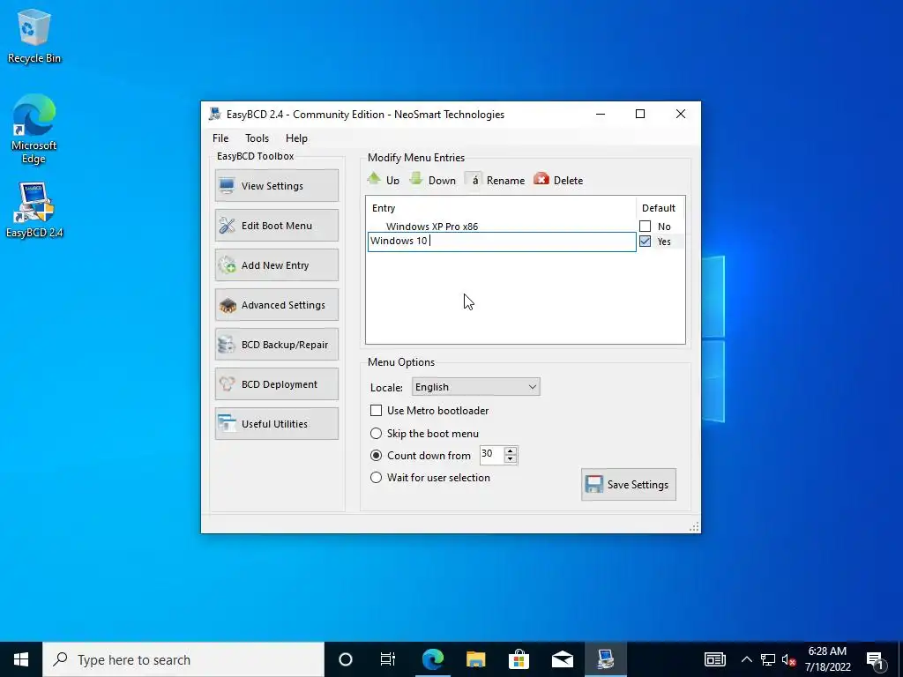The image size is (903, 677).
Task: Click EasyBCD app icon in title bar
Action: tap(215, 114)
